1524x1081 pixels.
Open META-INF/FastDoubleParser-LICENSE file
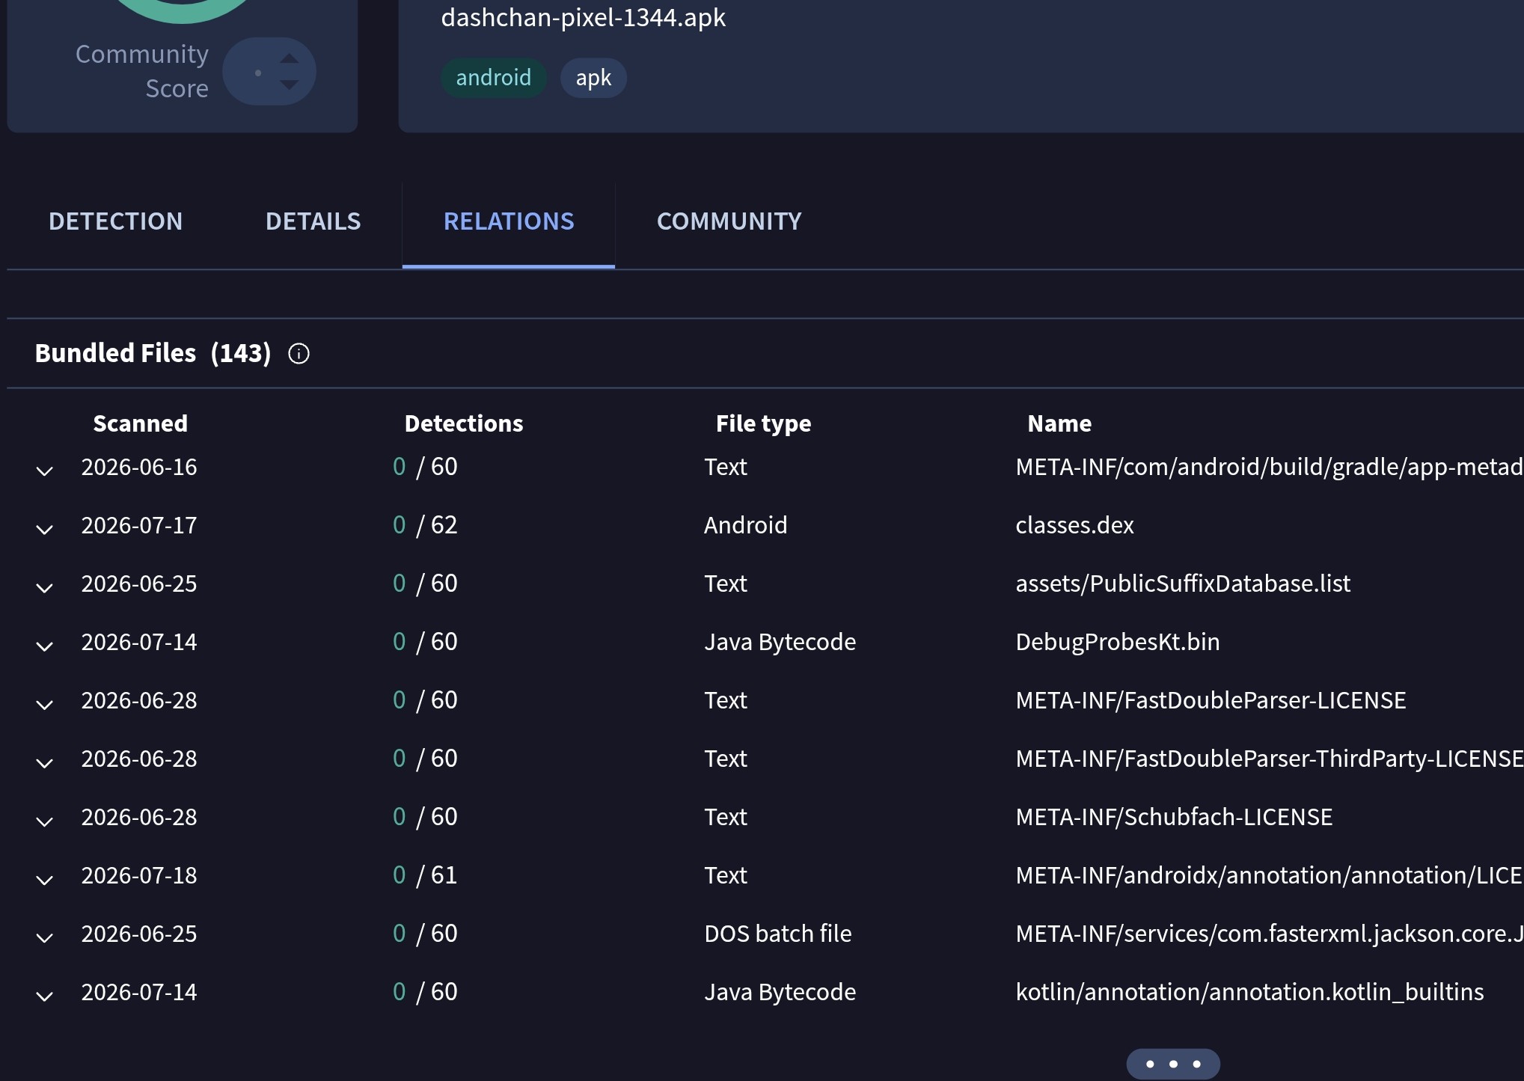click(x=1211, y=700)
